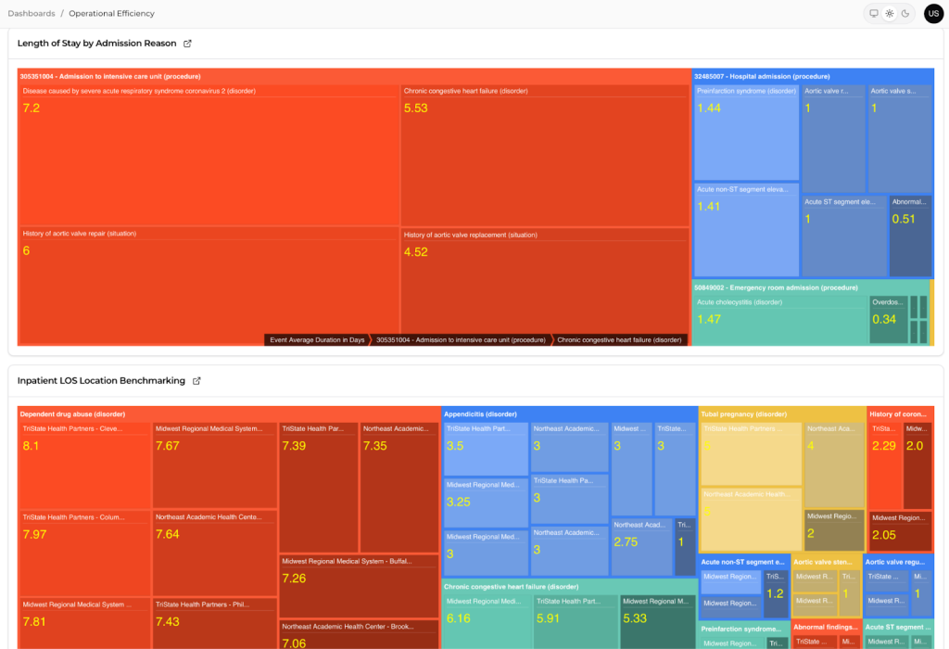
Task: Go to Dashboards breadcrumb
Action: click(x=32, y=14)
